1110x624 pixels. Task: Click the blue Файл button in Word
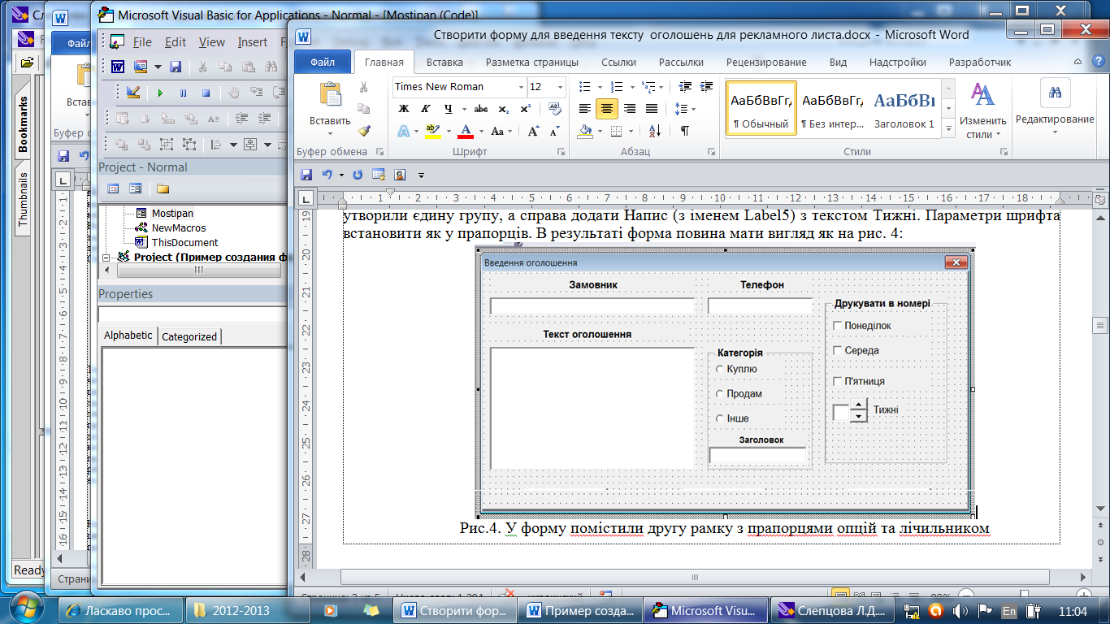322,62
